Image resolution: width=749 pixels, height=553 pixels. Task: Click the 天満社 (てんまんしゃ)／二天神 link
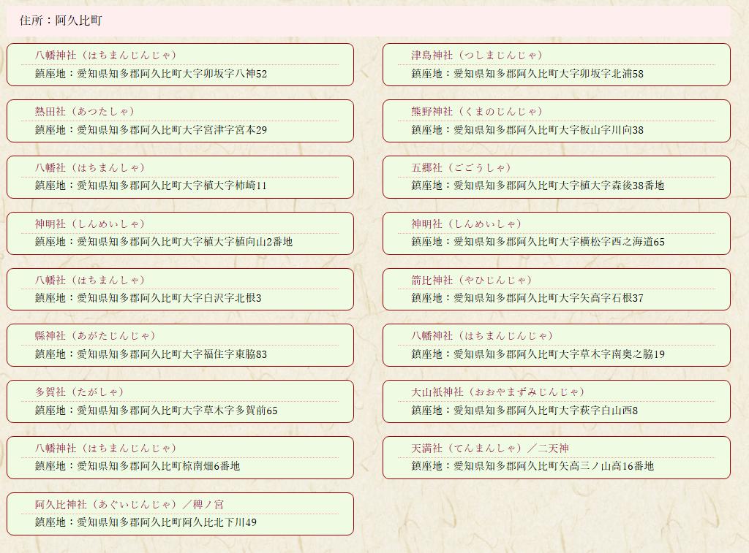[x=489, y=448]
